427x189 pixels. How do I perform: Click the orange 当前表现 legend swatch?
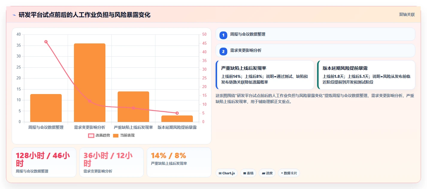[x=116, y=136]
